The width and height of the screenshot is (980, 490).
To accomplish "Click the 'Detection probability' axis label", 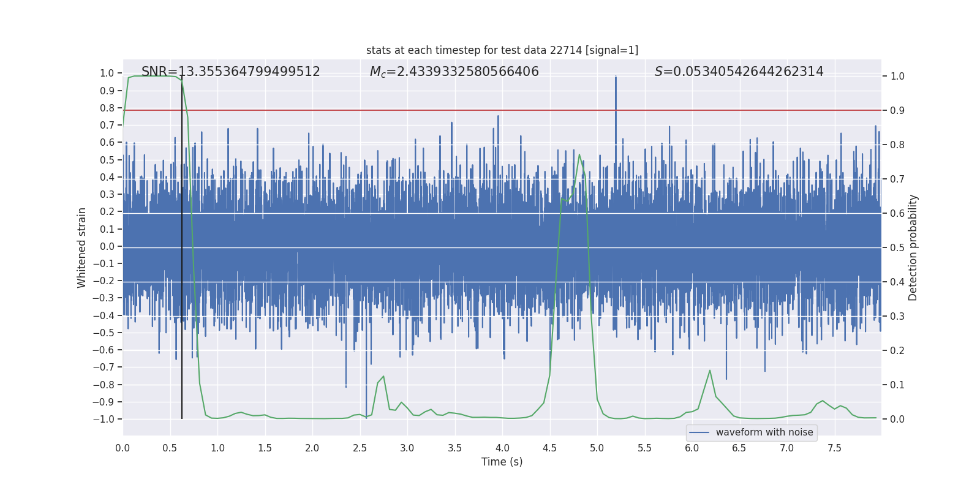I will [913, 247].
